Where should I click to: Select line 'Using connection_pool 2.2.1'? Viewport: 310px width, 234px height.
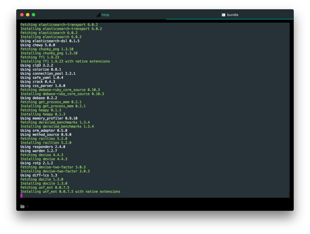tap(48, 74)
